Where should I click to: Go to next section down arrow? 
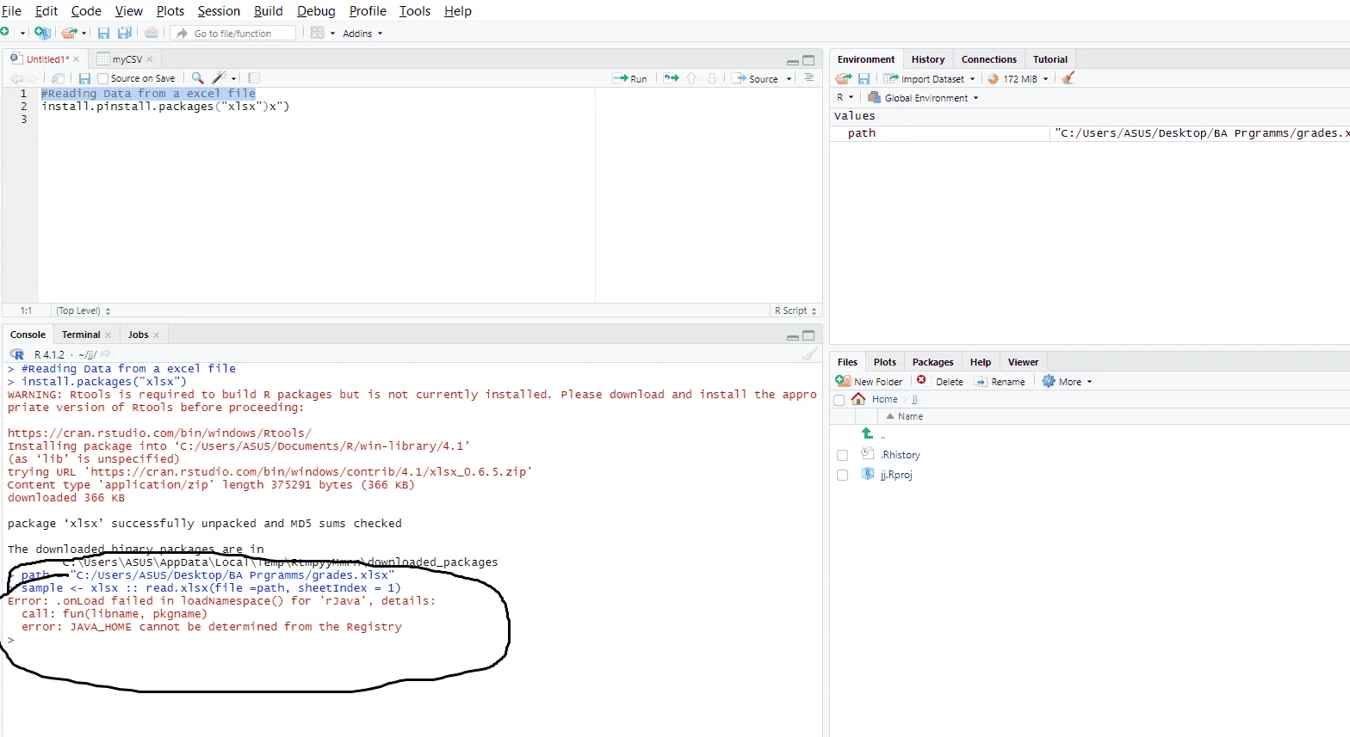pos(712,78)
